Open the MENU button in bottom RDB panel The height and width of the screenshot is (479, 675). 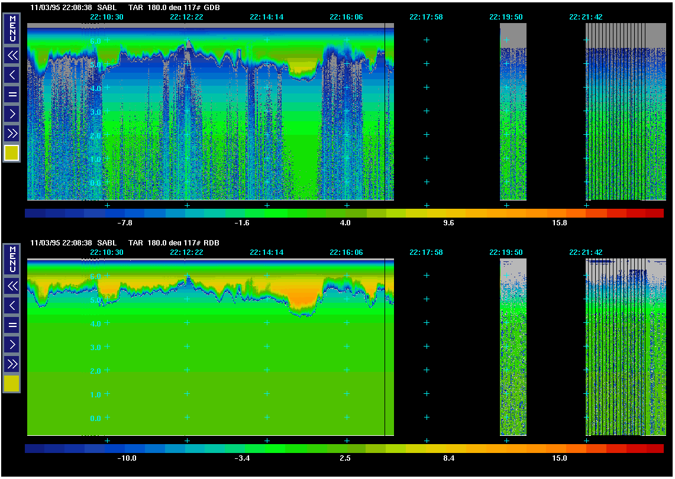pyautogui.click(x=12, y=259)
